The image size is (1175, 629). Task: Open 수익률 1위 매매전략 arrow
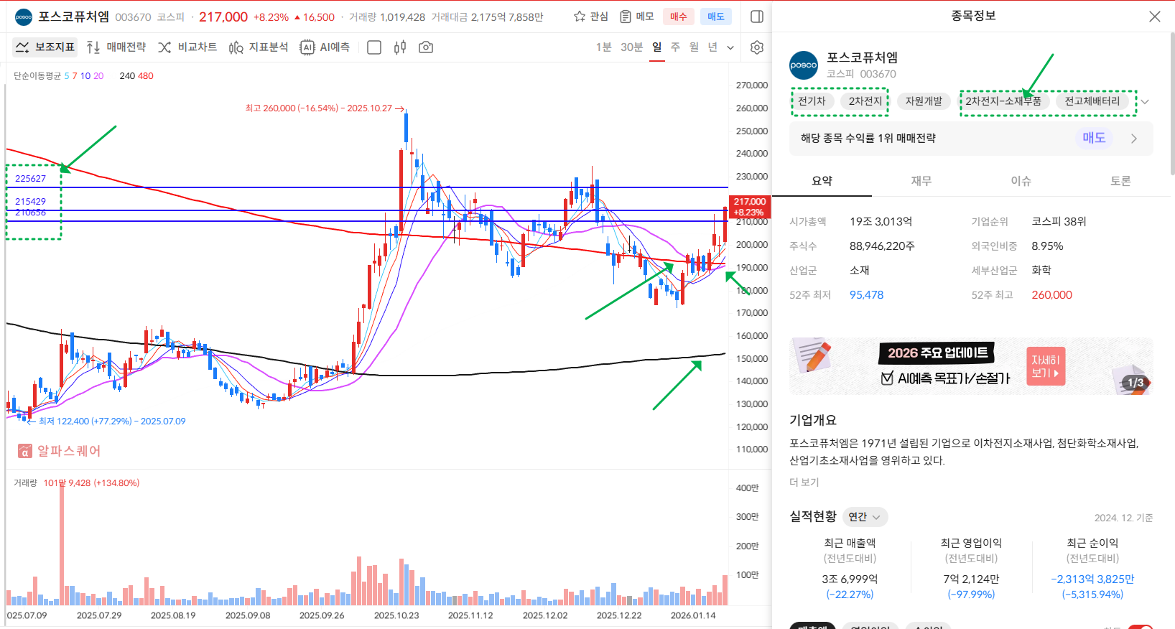click(x=1134, y=139)
